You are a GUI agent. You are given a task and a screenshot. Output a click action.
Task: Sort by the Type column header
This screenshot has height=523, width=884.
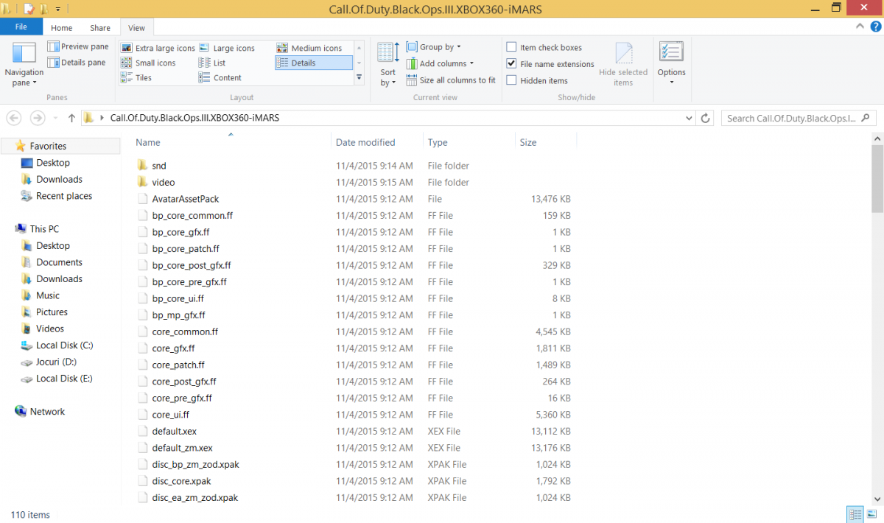pos(438,142)
